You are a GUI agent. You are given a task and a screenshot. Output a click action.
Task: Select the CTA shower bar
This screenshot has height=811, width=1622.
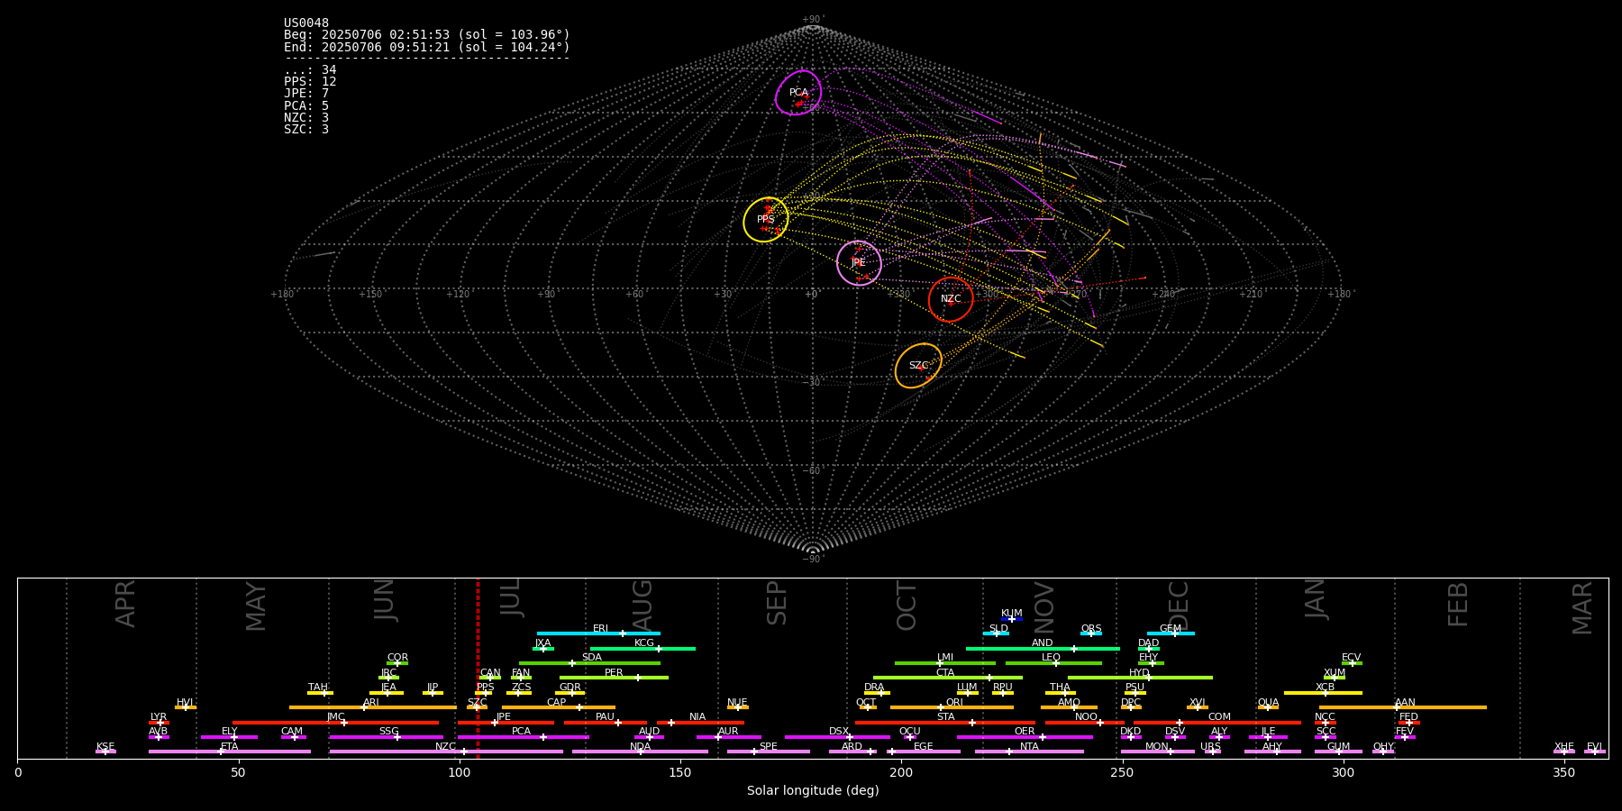(x=948, y=678)
